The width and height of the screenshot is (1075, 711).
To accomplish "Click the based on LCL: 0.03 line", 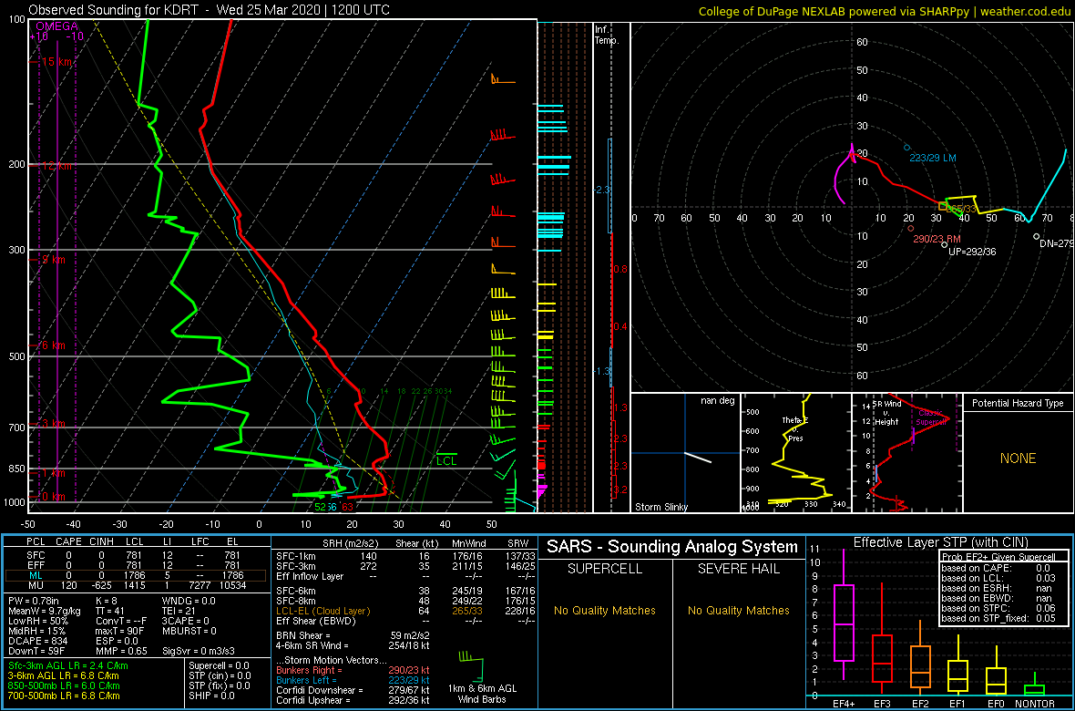I will (x=998, y=578).
